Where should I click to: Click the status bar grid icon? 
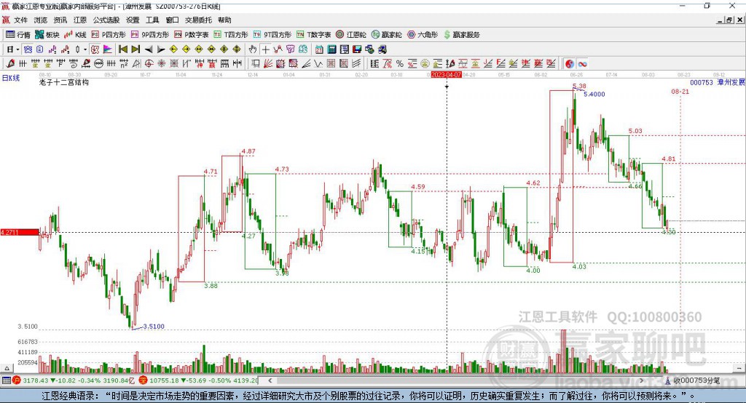(6, 380)
